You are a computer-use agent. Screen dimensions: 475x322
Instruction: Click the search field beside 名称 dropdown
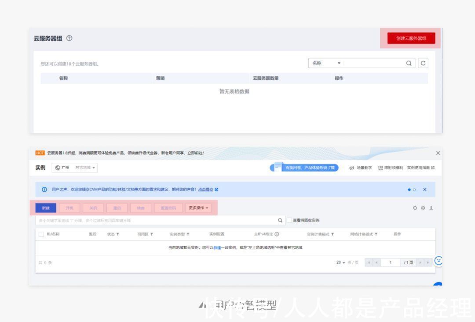pos(374,63)
